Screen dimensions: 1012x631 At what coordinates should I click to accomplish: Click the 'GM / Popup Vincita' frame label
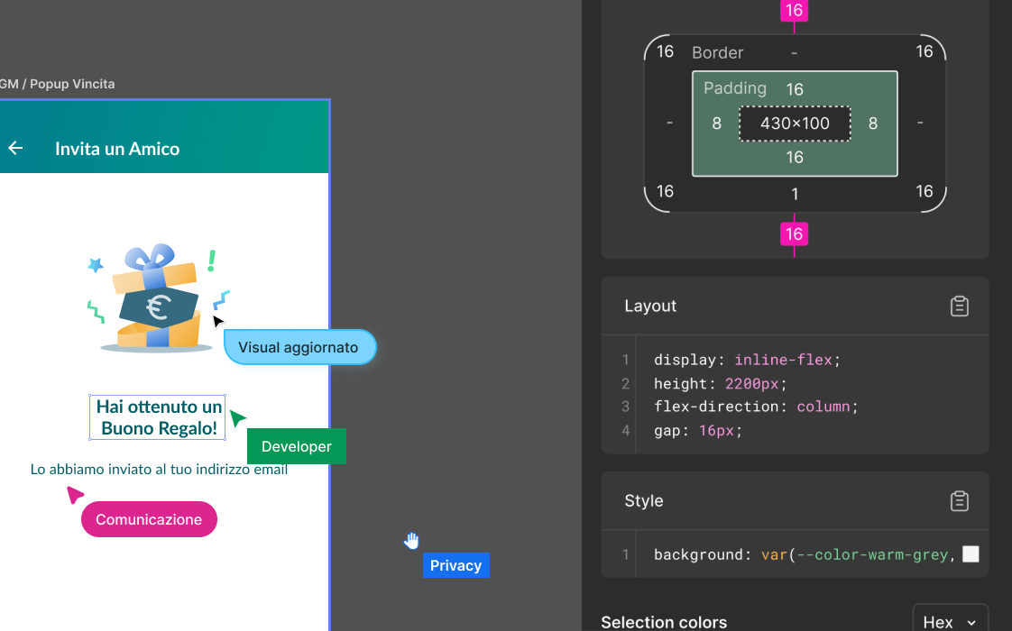click(x=57, y=84)
